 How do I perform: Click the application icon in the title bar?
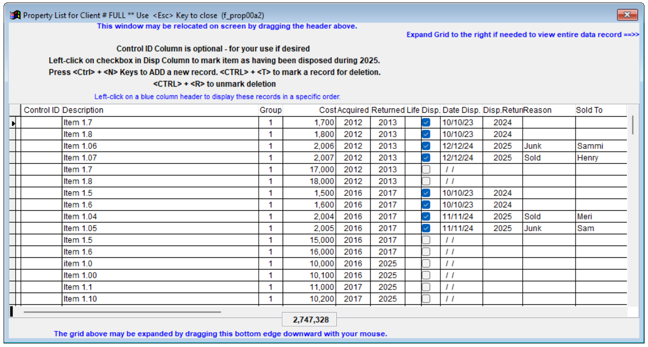click(15, 16)
